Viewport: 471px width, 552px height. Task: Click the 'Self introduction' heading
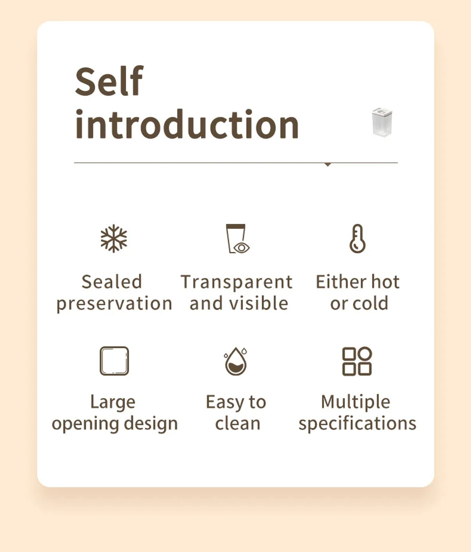point(187,103)
